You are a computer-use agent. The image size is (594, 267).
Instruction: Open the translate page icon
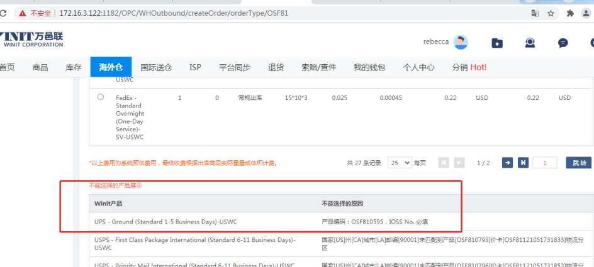[x=535, y=14]
